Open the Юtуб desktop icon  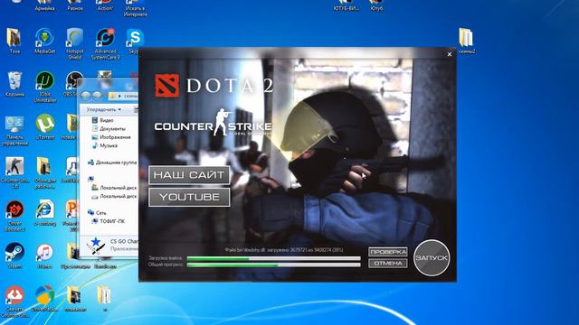click(376, 5)
